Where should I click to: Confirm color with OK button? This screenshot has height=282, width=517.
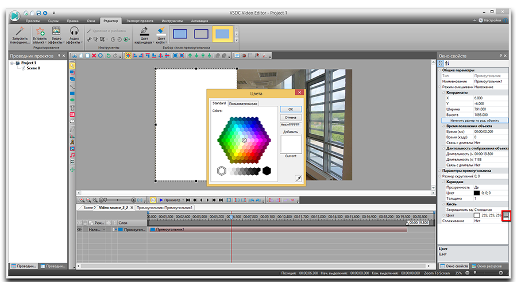pyautogui.click(x=291, y=109)
